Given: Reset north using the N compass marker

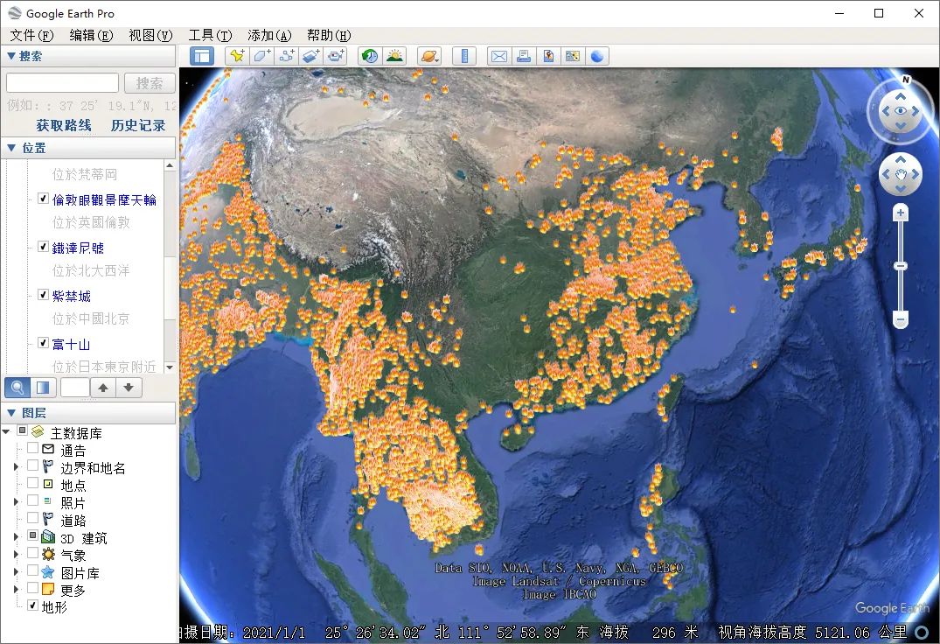Looking at the screenshot, I should coord(906,80).
